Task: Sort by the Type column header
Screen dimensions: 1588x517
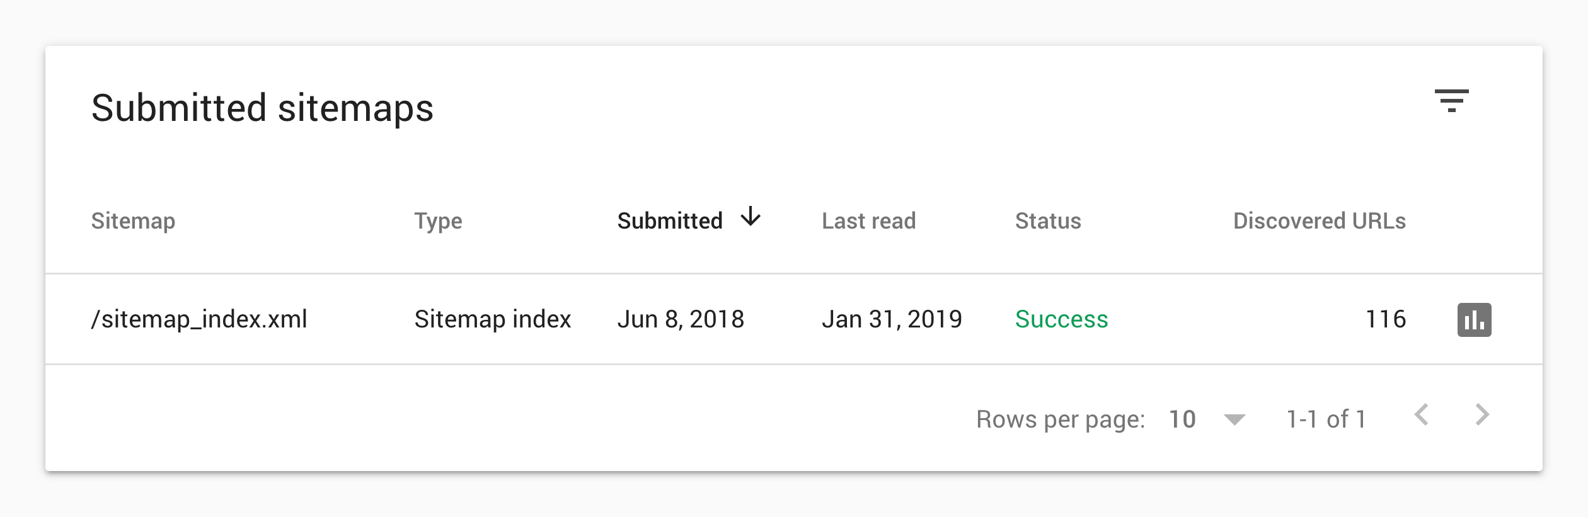Action: (438, 221)
